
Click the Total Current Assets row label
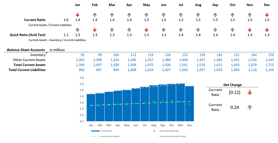click(29, 65)
